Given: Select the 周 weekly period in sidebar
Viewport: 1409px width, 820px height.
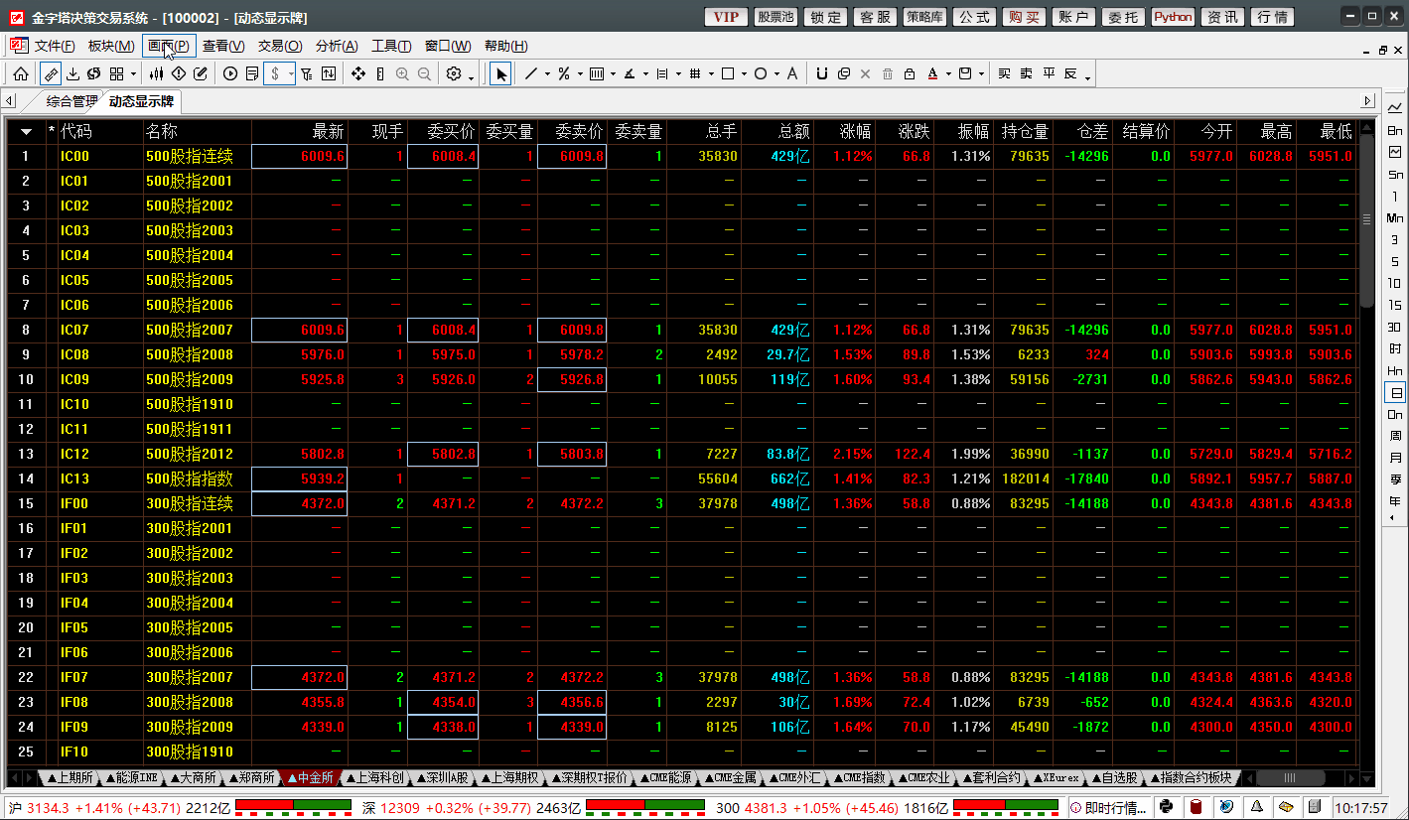Looking at the screenshot, I should (1395, 436).
